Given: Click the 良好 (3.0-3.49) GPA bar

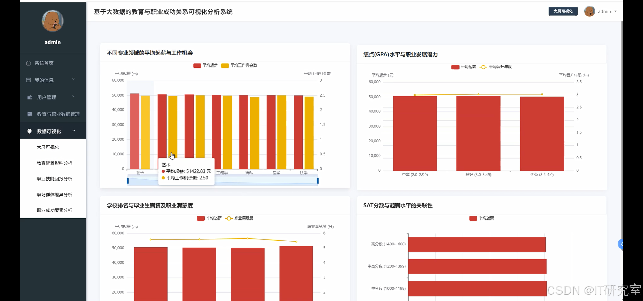Looking at the screenshot, I should (478, 133).
